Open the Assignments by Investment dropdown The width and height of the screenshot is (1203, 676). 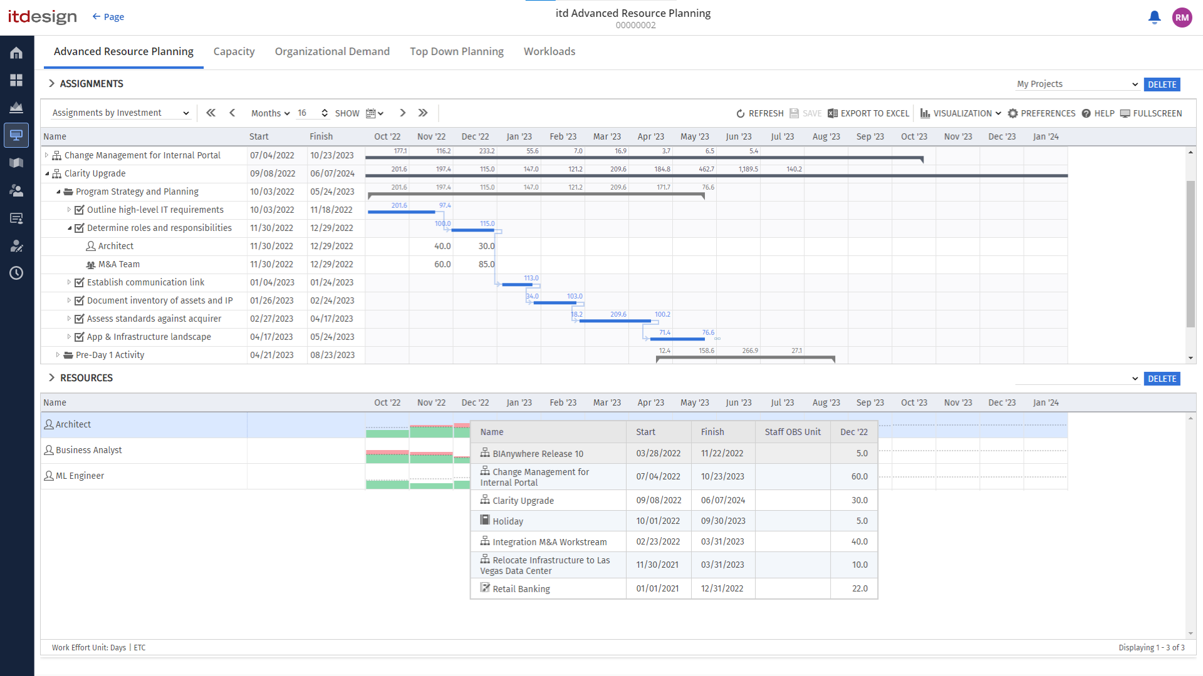tap(120, 113)
